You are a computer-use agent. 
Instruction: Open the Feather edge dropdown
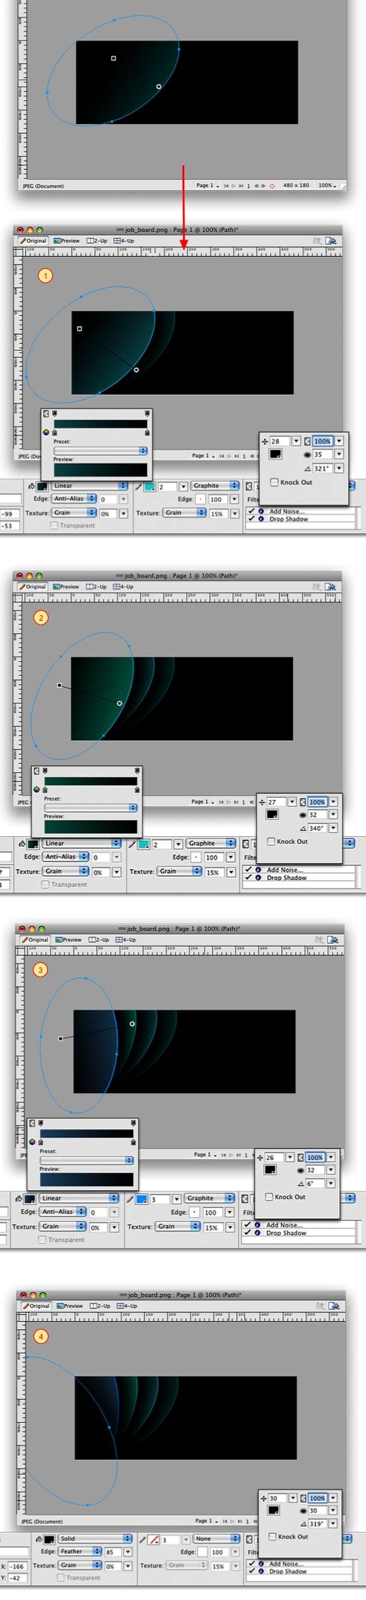coord(80,1551)
